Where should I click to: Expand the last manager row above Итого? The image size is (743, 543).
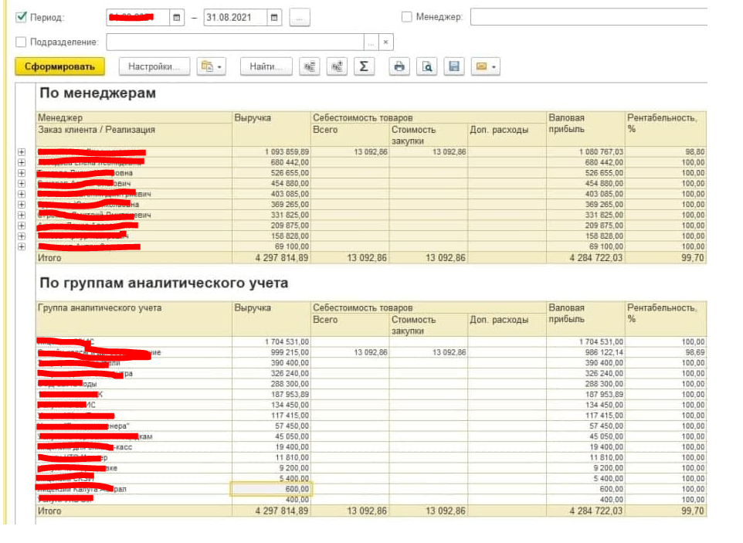click(x=21, y=246)
